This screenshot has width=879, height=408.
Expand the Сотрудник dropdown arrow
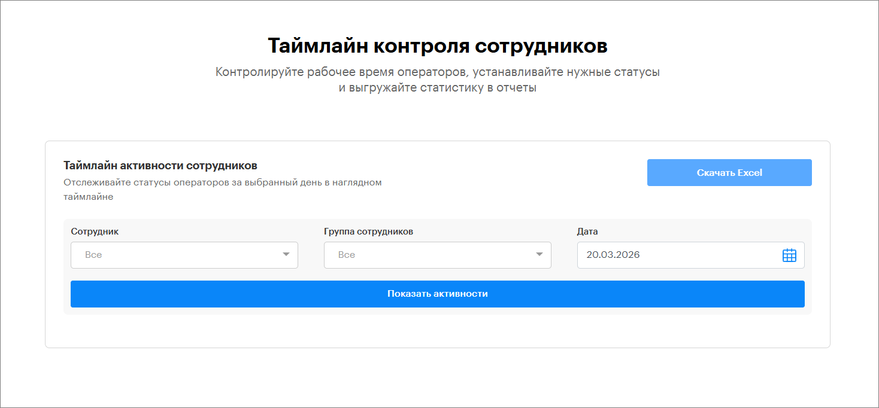[286, 255]
